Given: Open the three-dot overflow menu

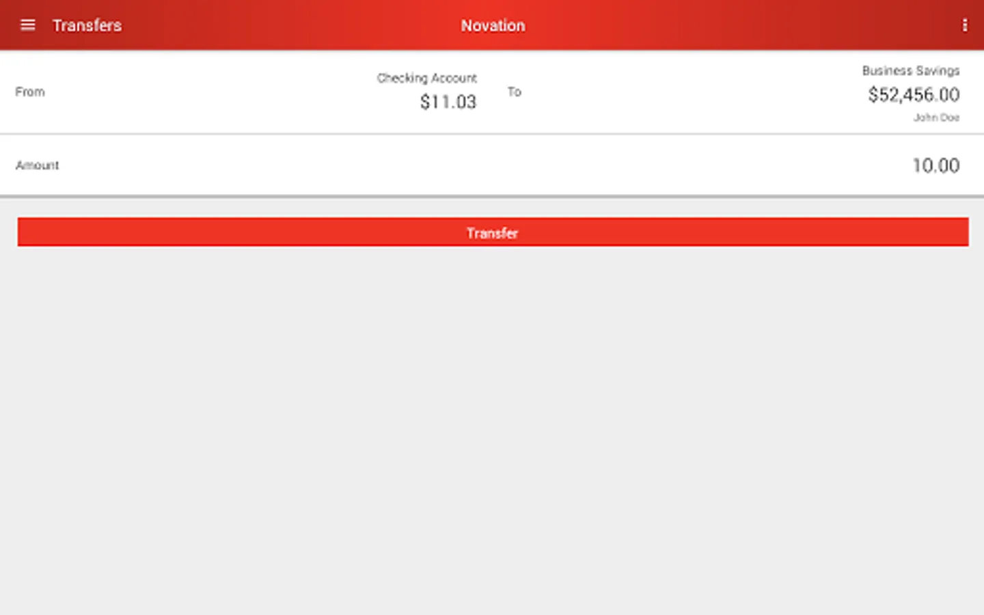Looking at the screenshot, I should 964,25.
